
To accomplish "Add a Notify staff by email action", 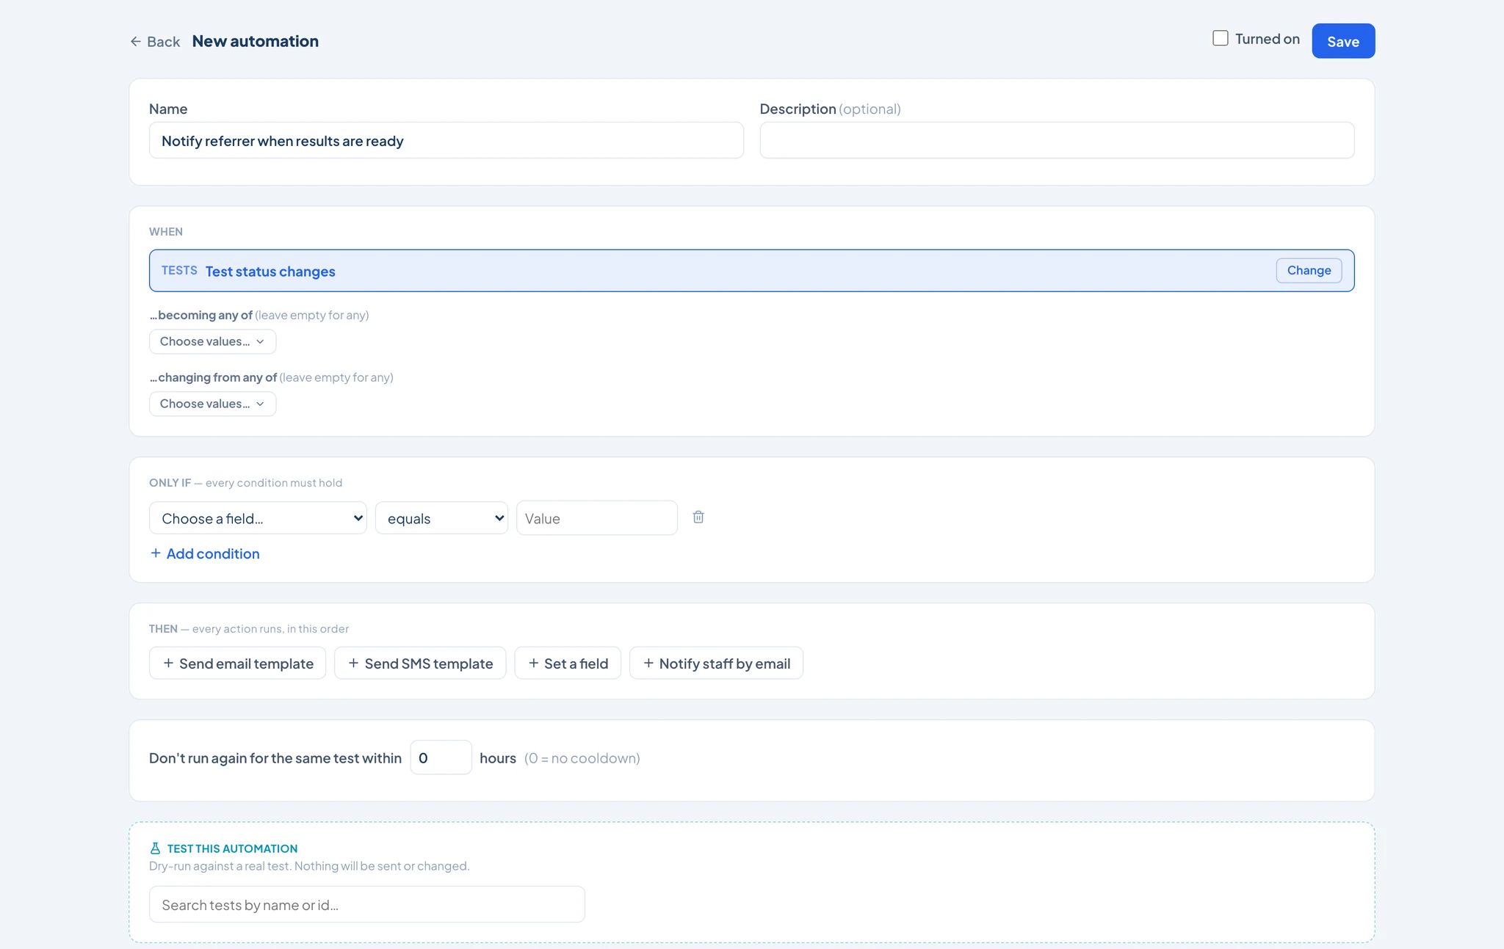I will pos(716,663).
